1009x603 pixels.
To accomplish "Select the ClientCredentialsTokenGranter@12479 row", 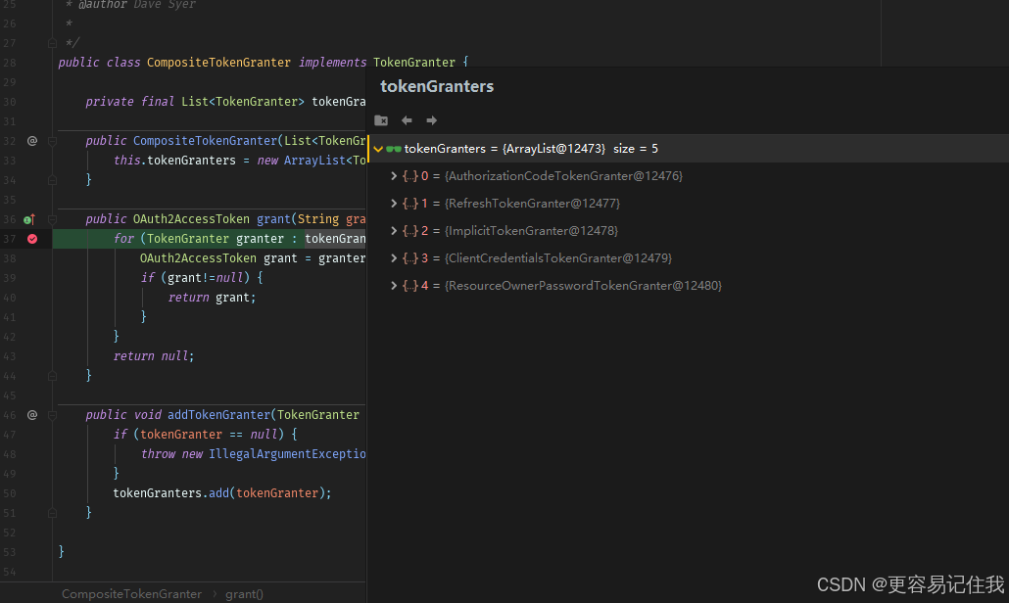I will (688, 257).
